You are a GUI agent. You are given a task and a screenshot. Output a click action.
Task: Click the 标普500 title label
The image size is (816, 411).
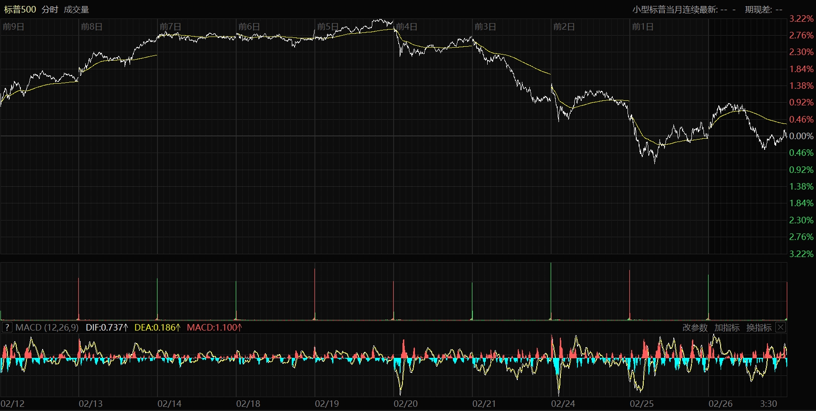(20, 9)
